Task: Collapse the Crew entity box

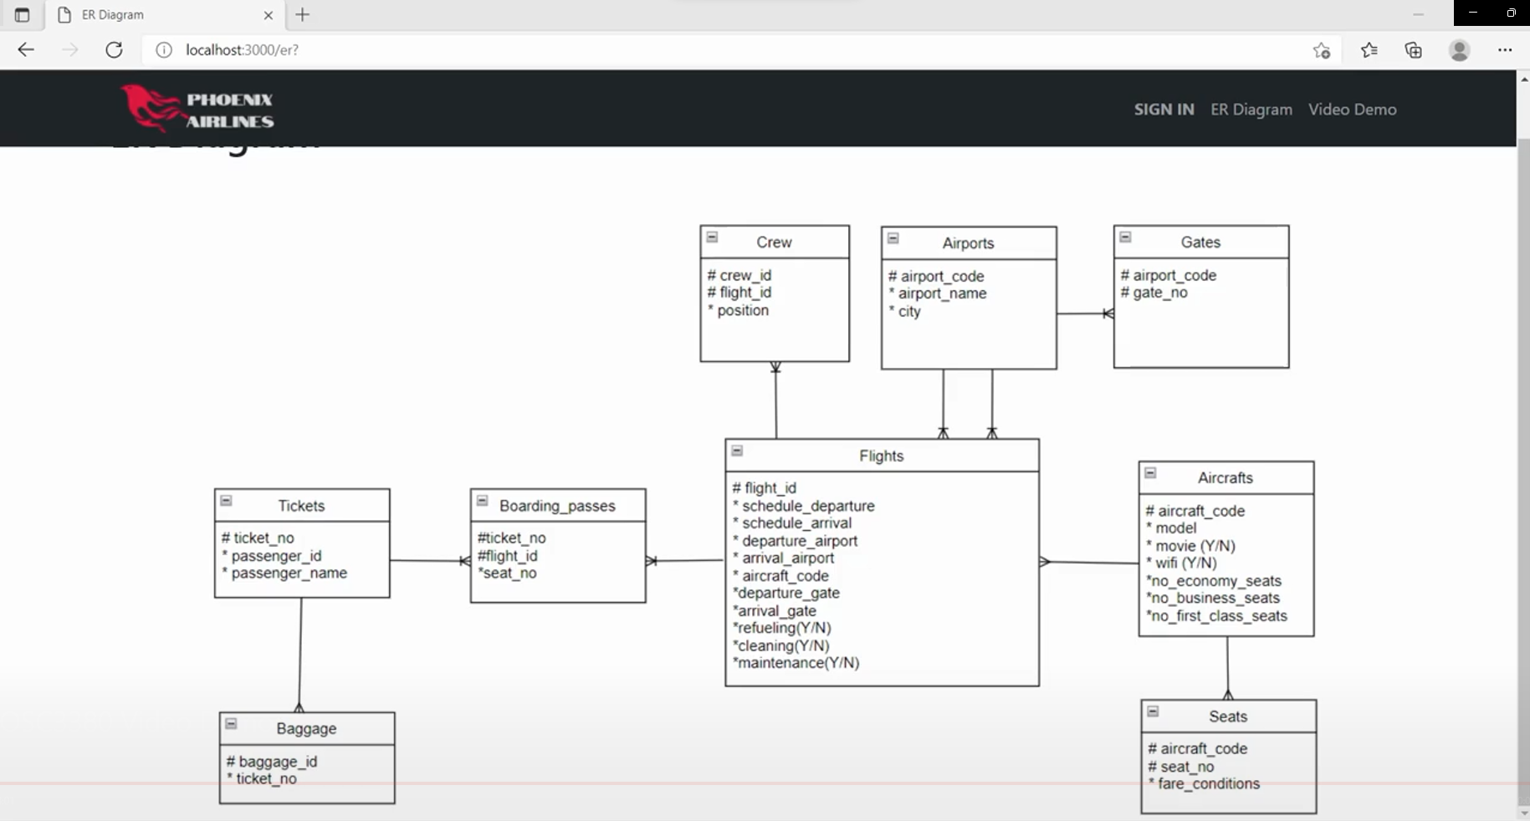Action: (x=712, y=237)
